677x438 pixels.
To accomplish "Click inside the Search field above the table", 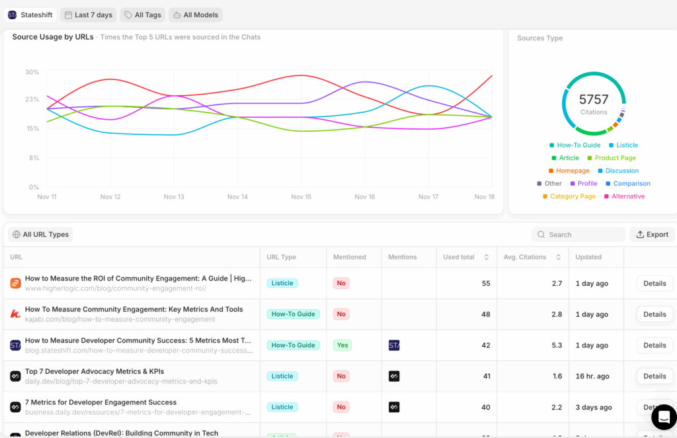I will coord(578,234).
